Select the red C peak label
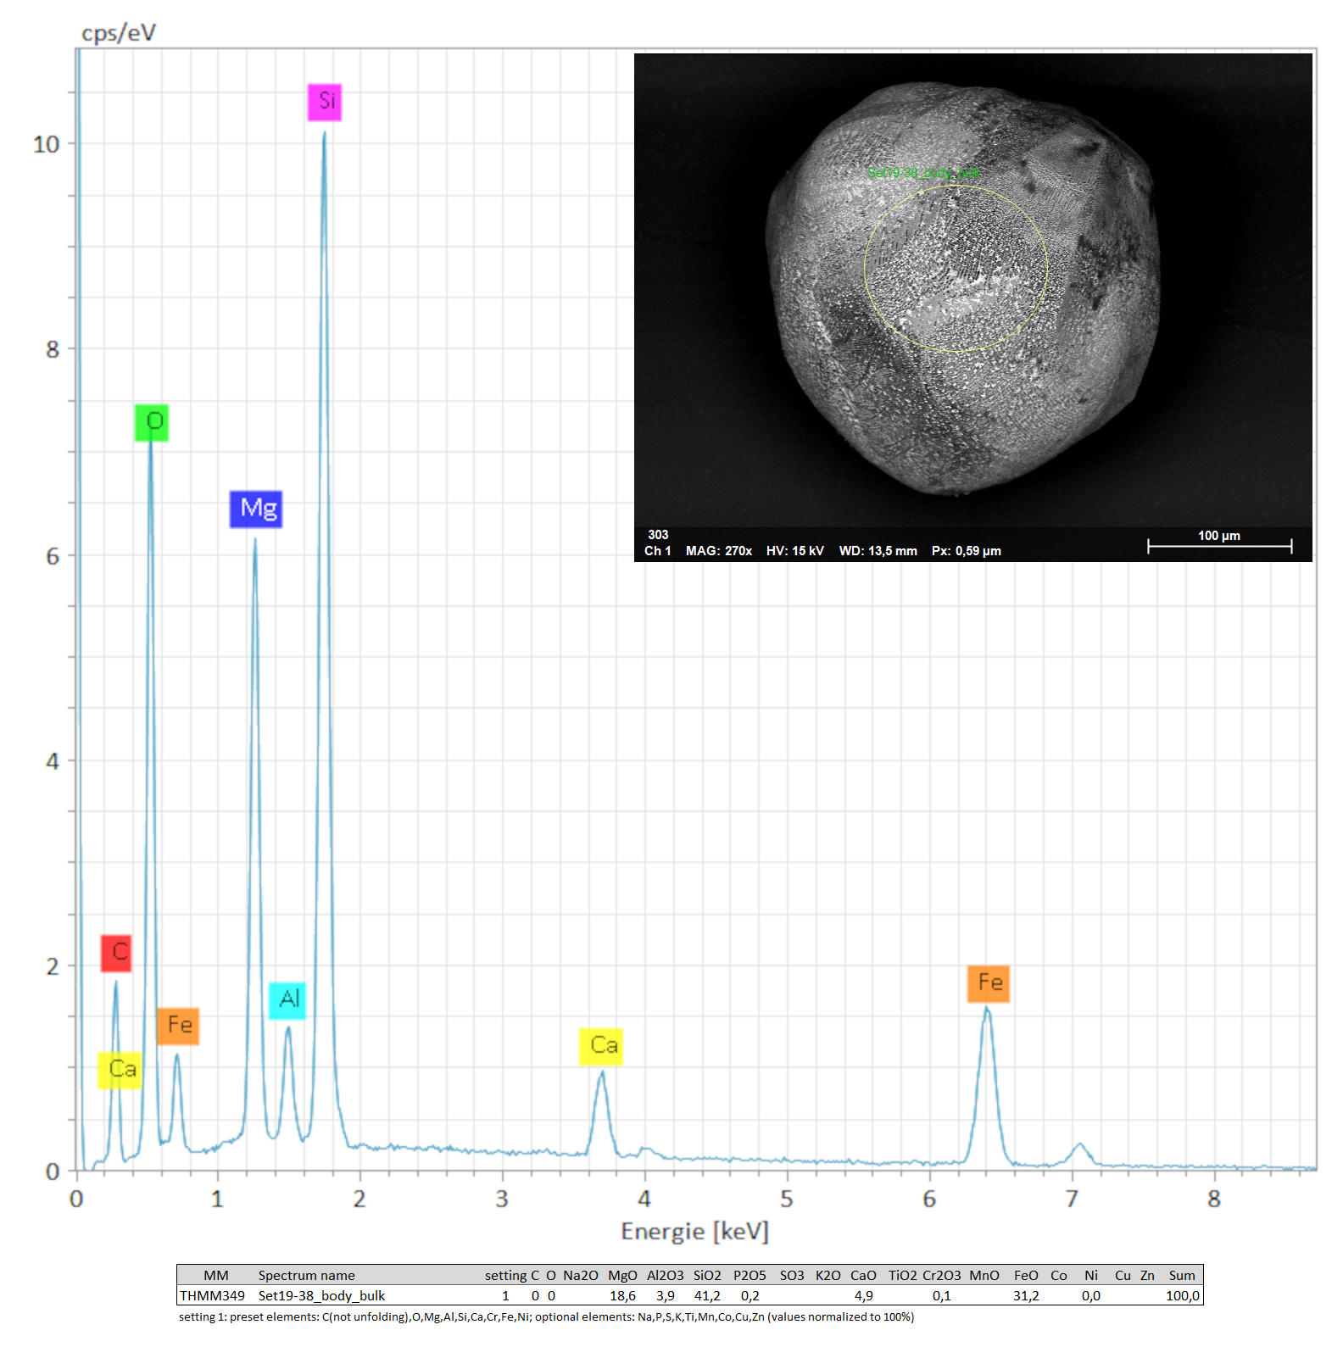Screen dimensions: 1343x1358 116,953
